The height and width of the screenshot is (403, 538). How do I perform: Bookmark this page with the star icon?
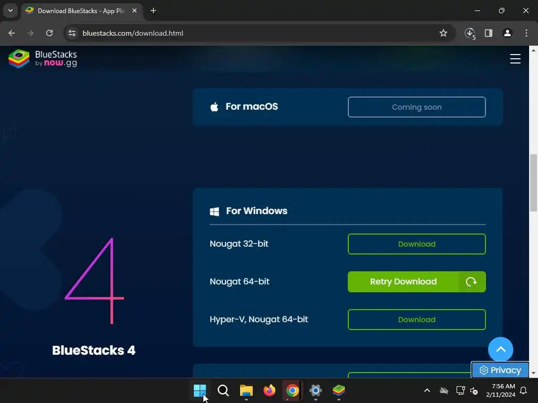443,33
